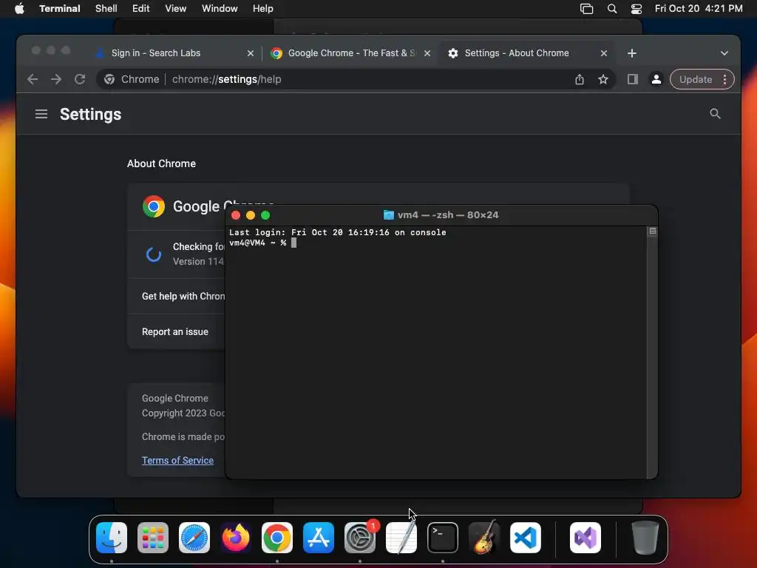This screenshot has width=757, height=568.
Task: Open Control Center in menu bar
Action: point(637,9)
